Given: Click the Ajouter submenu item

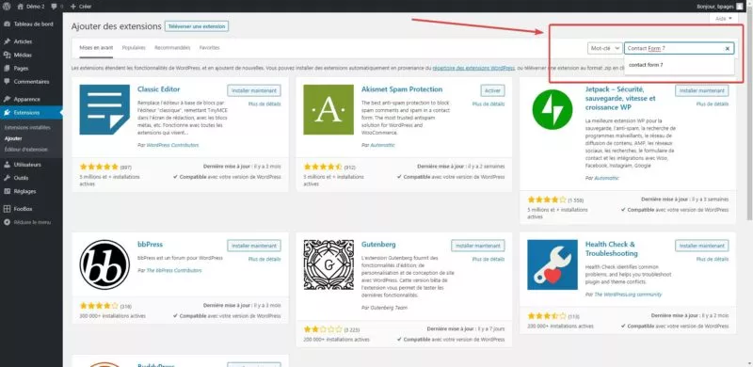Looking at the screenshot, I should coord(13,138).
